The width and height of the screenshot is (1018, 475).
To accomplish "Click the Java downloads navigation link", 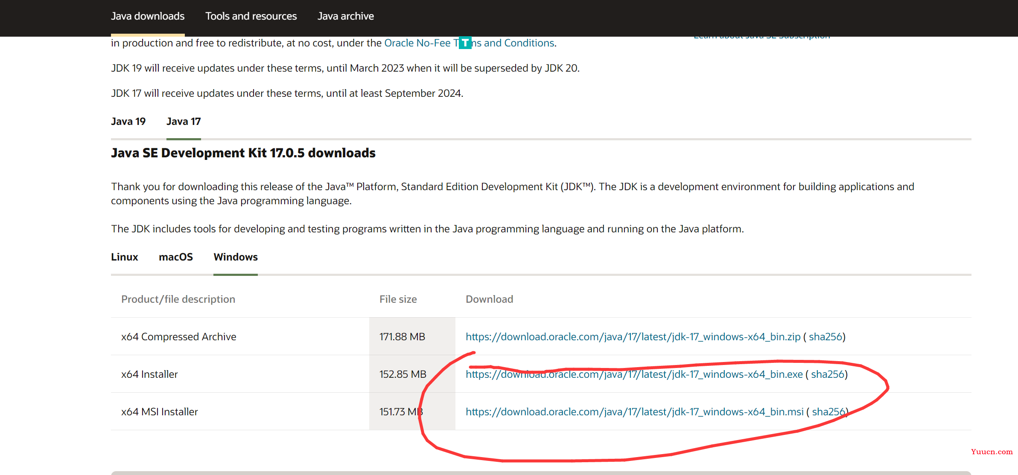I will [x=146, y=16].
